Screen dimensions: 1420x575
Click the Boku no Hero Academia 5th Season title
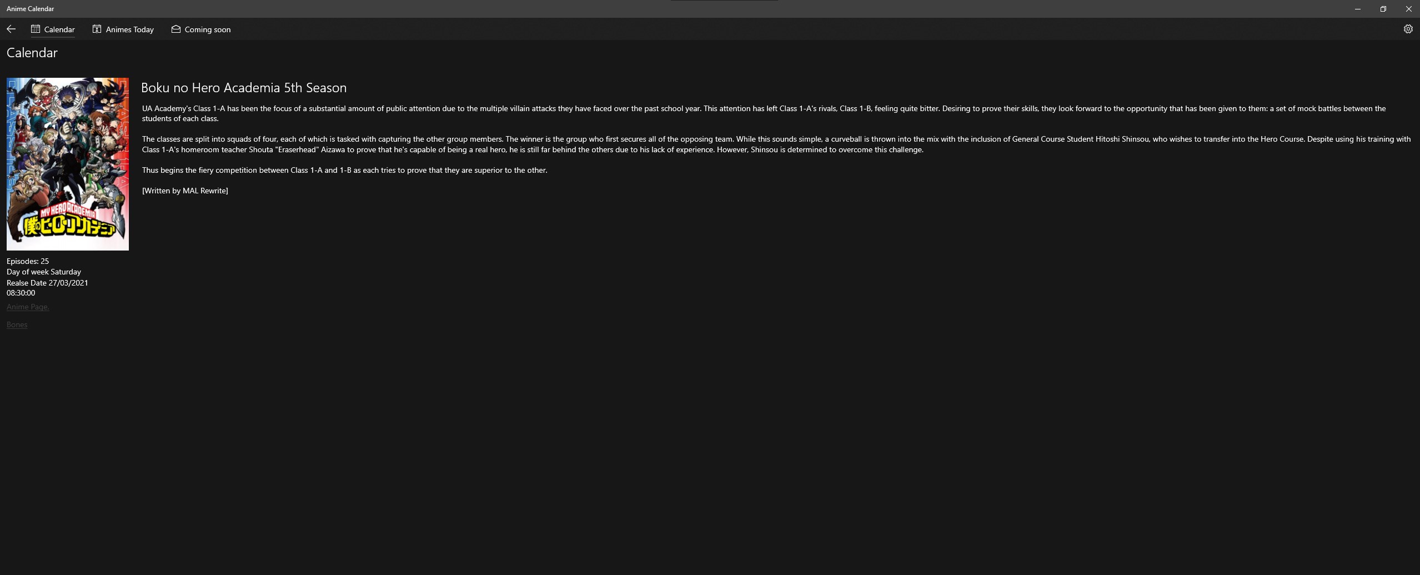coord(244,88)
